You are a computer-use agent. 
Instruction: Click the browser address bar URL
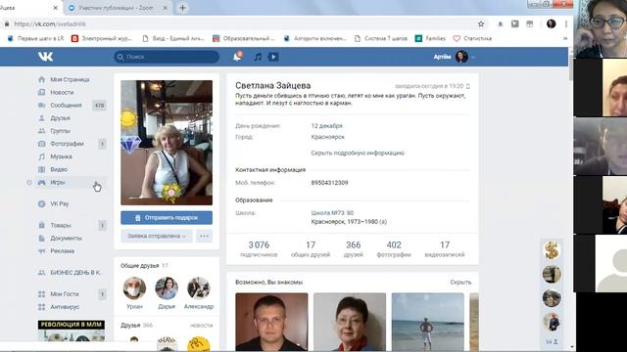50,23
